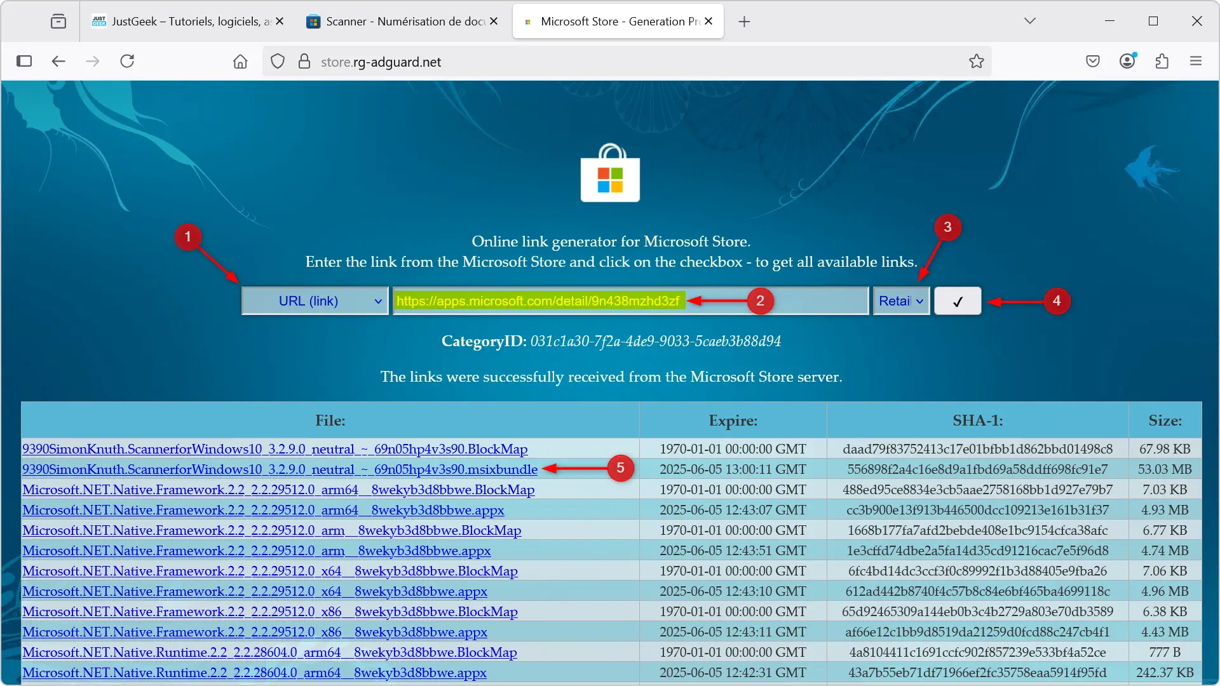Image resolution: width=1220 pixels, height=686 pixels.
Task: Click the Size: column header
Action: [1165, 420]
